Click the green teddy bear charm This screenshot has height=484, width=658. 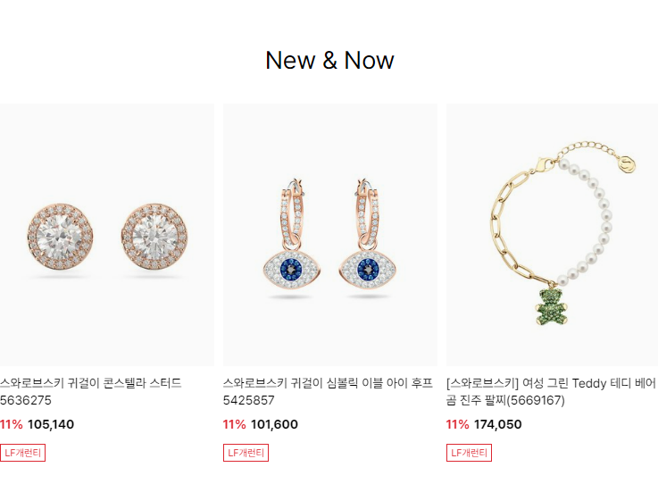coord(552,306)
